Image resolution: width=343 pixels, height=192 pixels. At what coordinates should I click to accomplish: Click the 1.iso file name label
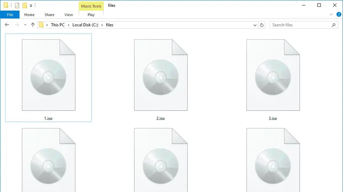coord(48,119)
